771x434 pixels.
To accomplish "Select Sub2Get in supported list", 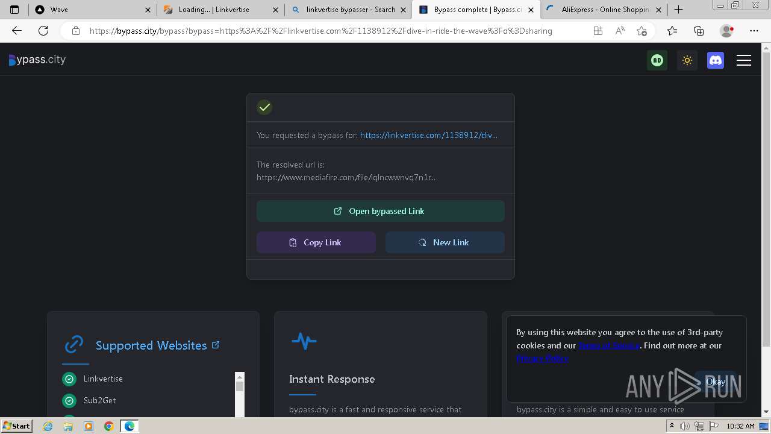I will coord(99,400).
